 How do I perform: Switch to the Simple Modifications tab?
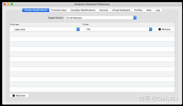coord(36,10)
